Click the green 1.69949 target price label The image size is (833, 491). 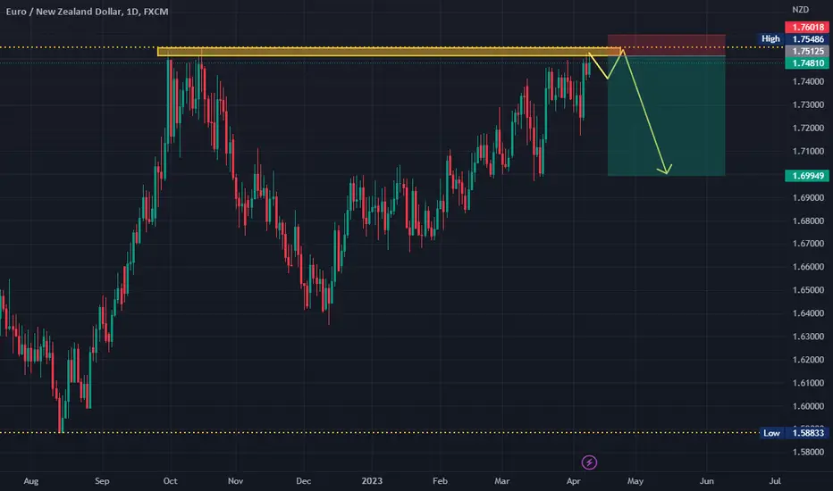tap(807, 176)
